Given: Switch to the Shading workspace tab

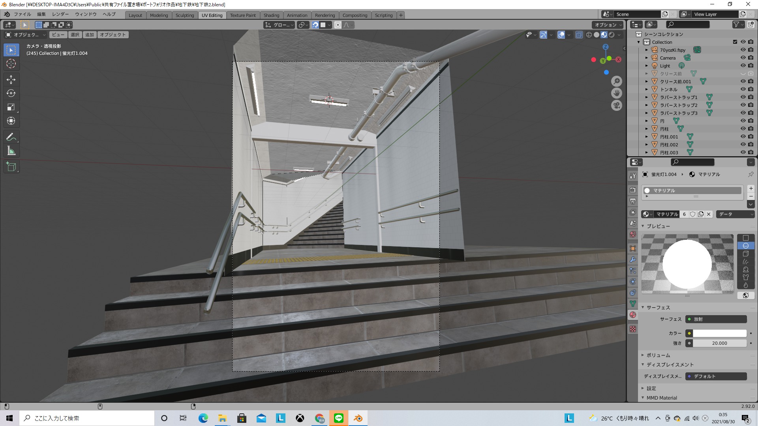Looking at the screenshot, I should (271, 15).
